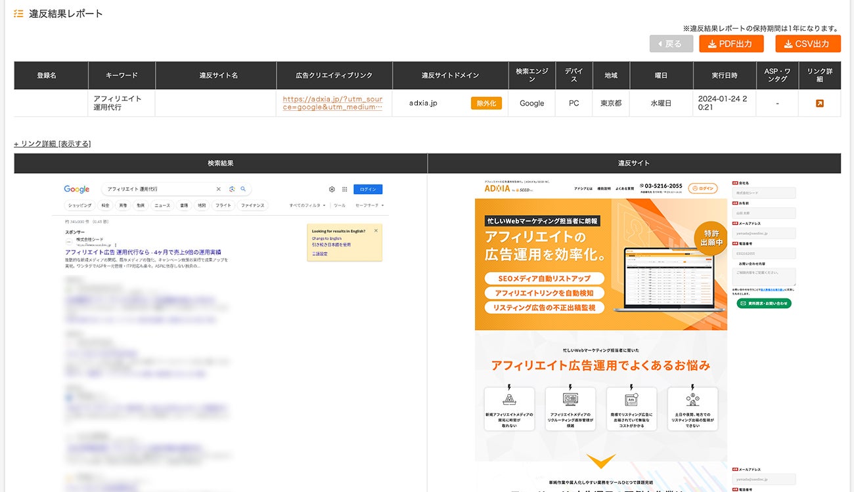Select ショッピング filter chip in screenshot

click(x=80, y=205)
